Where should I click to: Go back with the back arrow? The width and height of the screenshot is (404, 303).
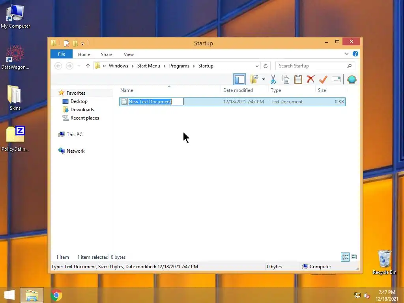[58, 66]
